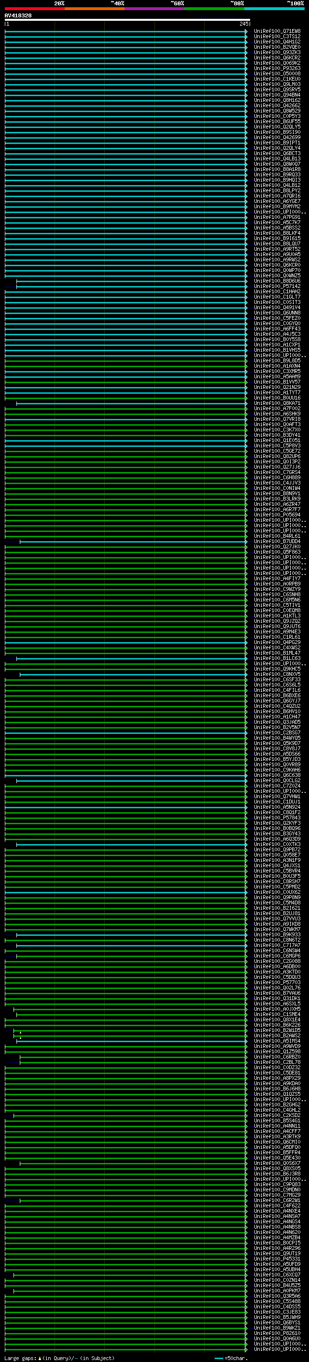Open hit UniRef100_P93263
Screen dimensions: 309x1362
point(277,68)
